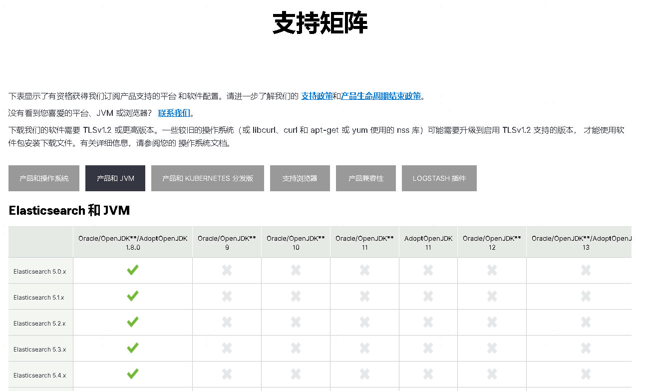Click the JDK 13 cross for Elasticsearch 5.0.x
This screenshot has height=391, width=648.
point(586,270)
